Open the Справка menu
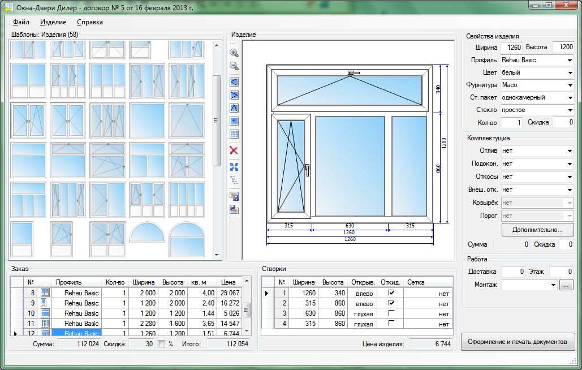The height and width of the screenshot is (370, 582). coord(90,22)
